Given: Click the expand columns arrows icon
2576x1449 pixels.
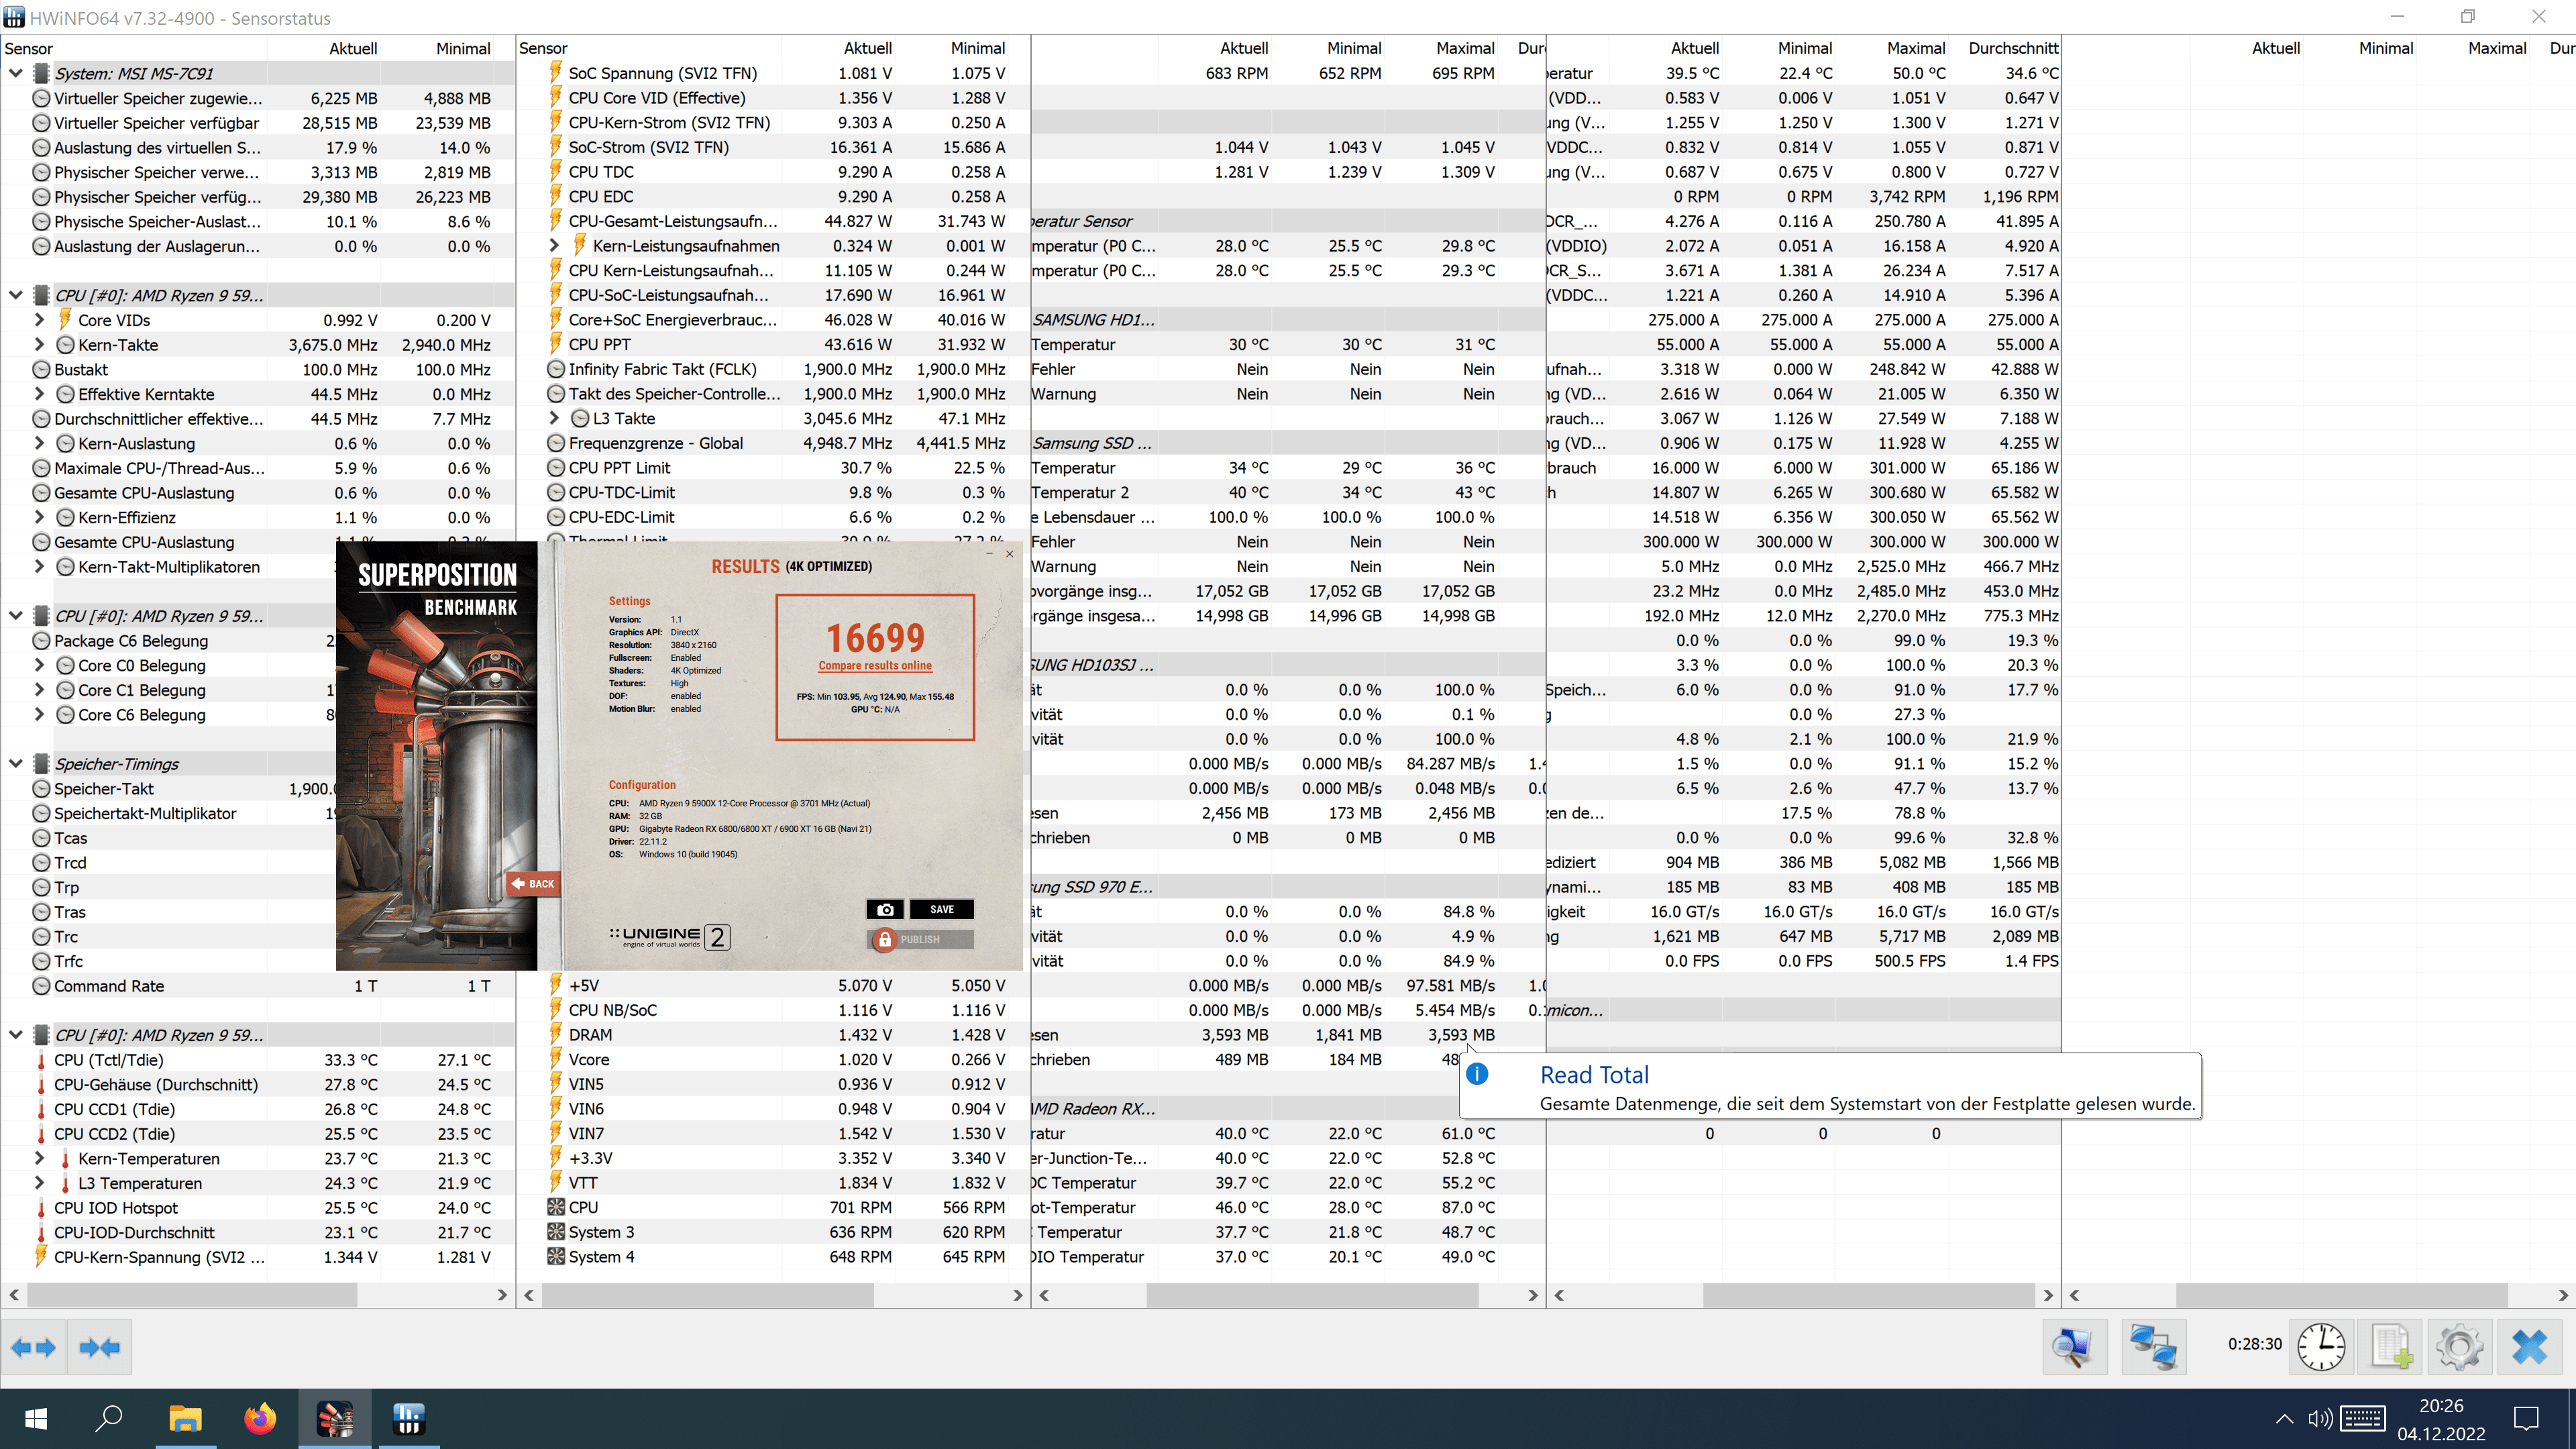Looking at the screenshot, I should (x=33, y=1347).
